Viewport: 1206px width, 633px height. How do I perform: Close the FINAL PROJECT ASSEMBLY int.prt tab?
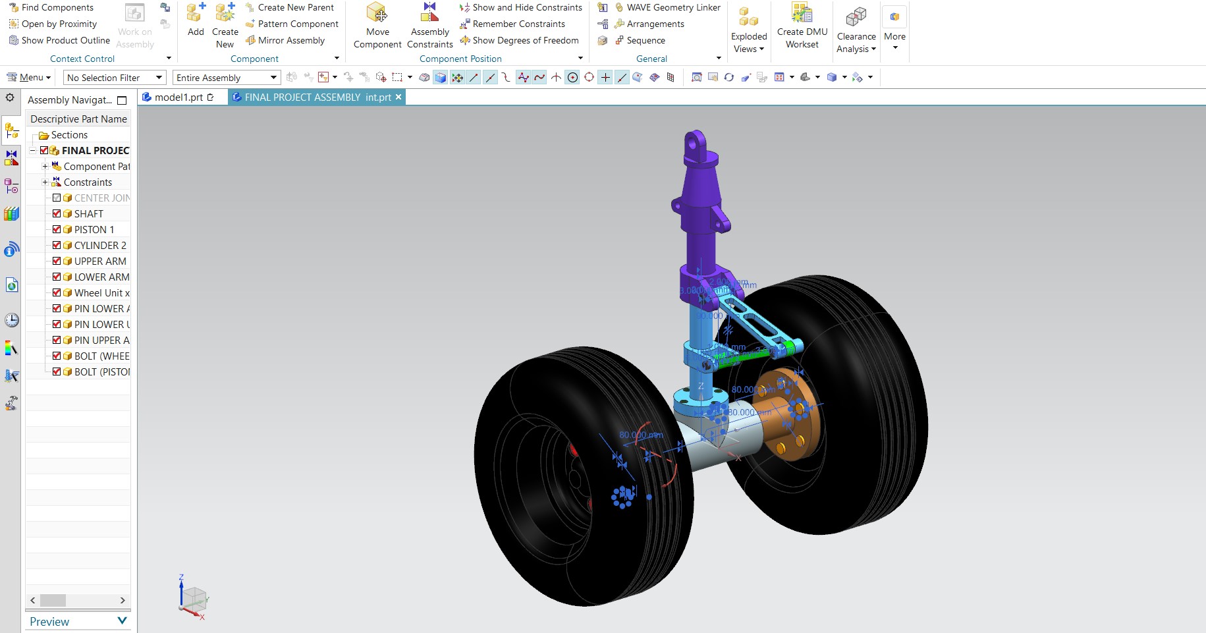398,97
